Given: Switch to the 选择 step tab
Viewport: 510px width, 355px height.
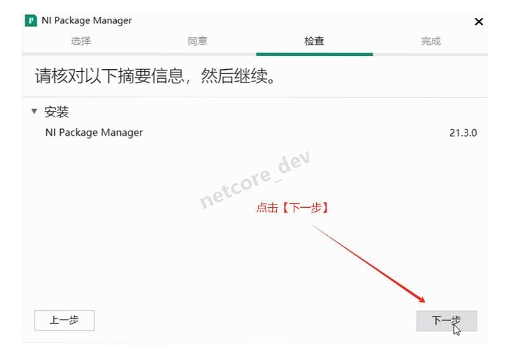Looking at the screenshot, I should [x=81, y=41].
